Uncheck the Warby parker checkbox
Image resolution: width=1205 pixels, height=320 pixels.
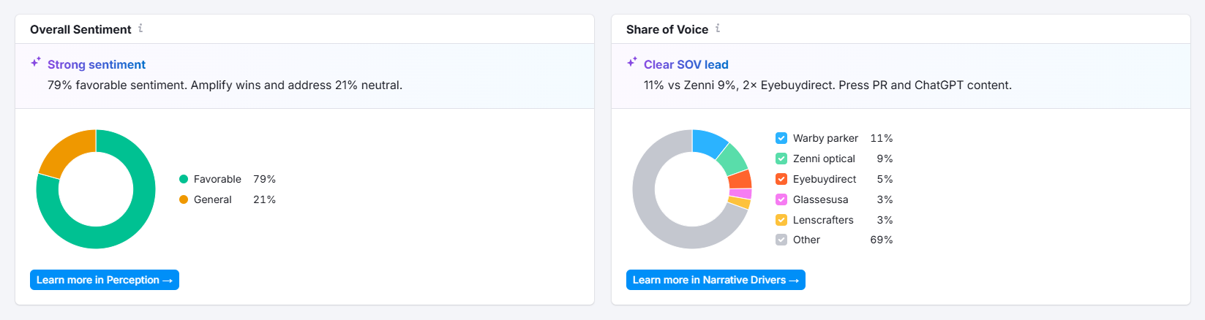point(781,138)
